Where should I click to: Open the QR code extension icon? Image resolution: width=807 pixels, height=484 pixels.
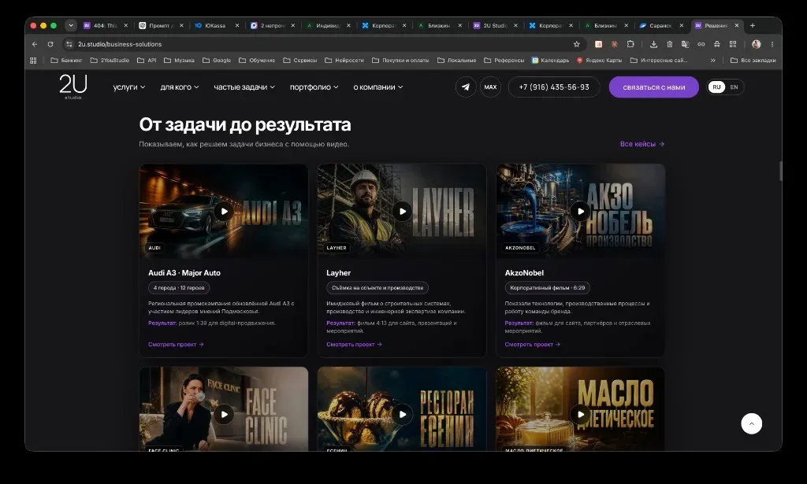point(733,44)
